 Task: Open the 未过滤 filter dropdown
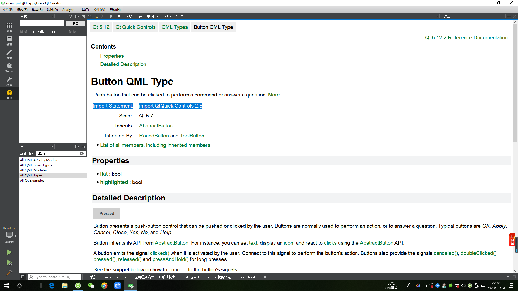(x=503, y=16)
